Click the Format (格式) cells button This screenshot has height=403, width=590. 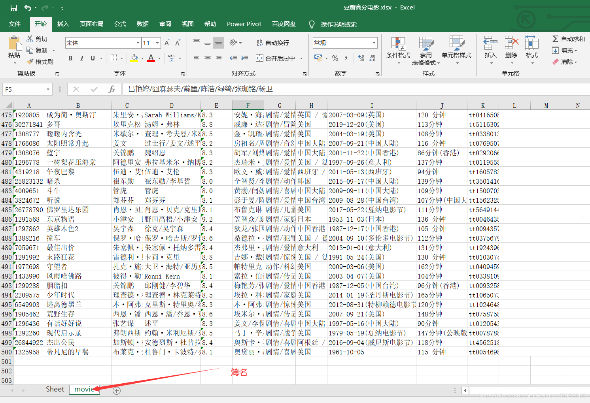[x=532, y=50]
